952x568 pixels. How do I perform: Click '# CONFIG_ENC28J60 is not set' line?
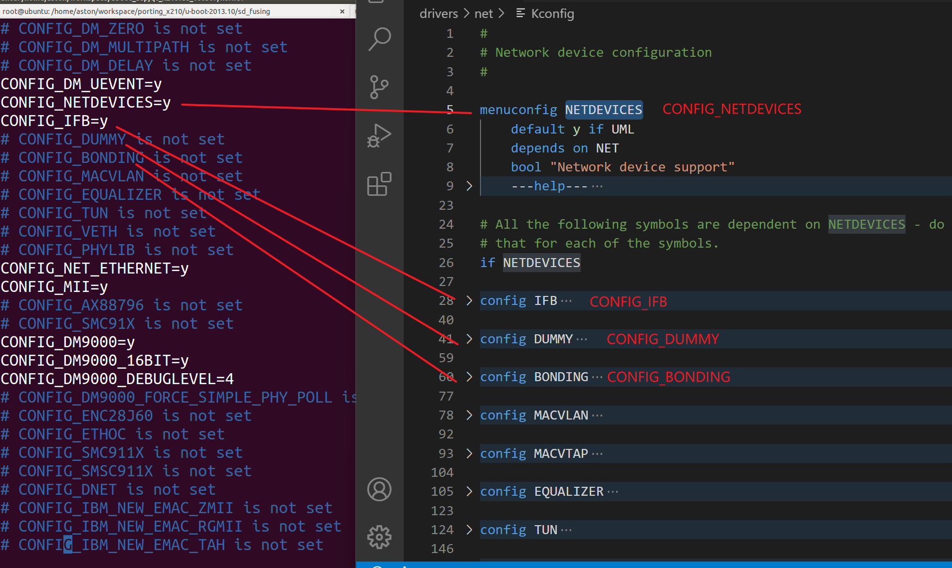[x=126, y=416]
